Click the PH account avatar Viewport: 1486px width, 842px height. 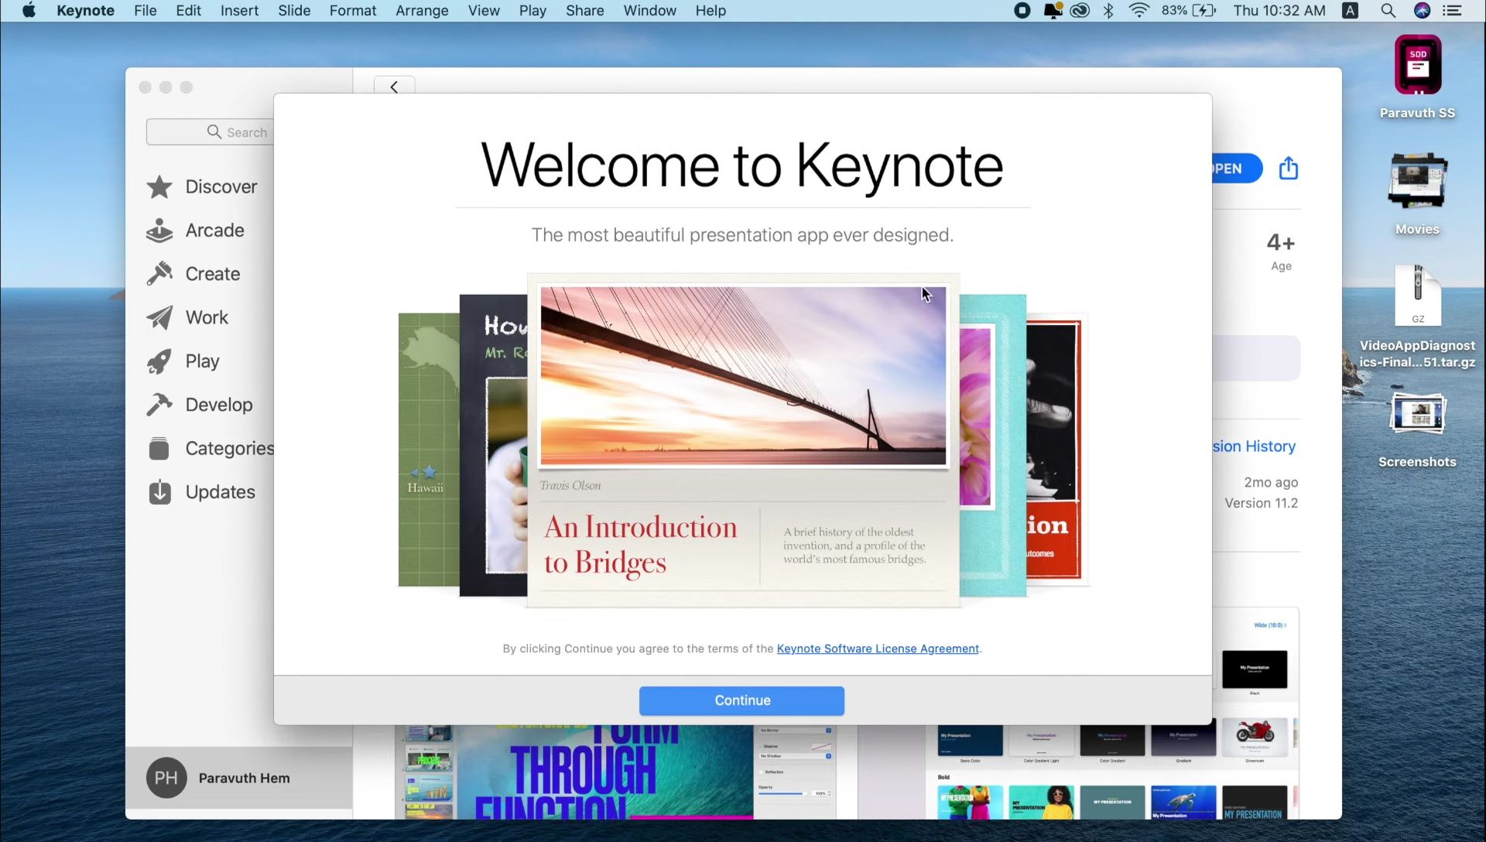166,778
